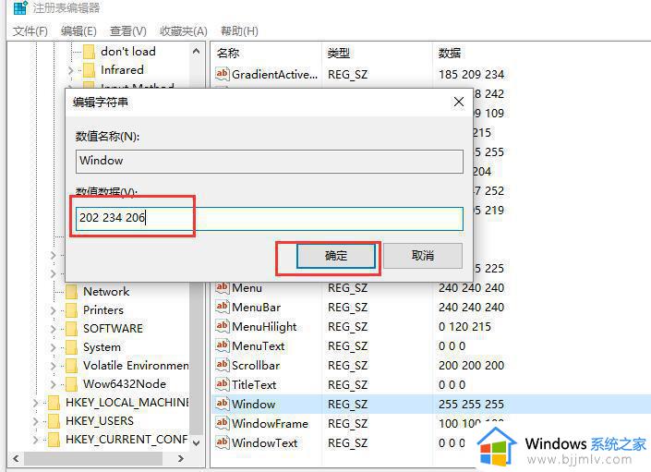Expand the Volatile Environment tree node
This screenshot has height=472, width=651.
pyautogui.click(x=53, y=366)
